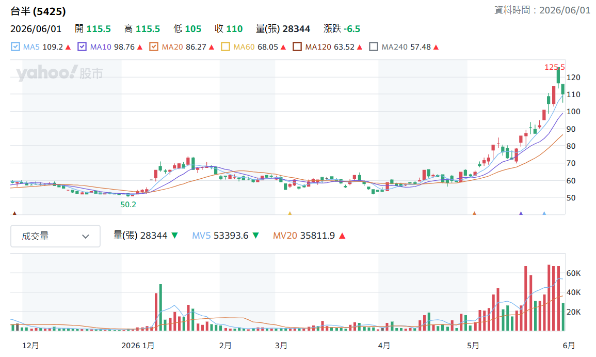Click the purple triangle marker in May
This screenshot has height=357, width=596.
point(521,213)
